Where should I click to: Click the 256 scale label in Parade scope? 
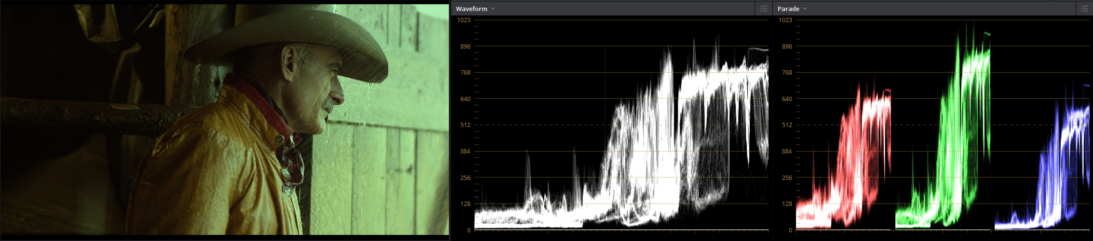[787, 178]
